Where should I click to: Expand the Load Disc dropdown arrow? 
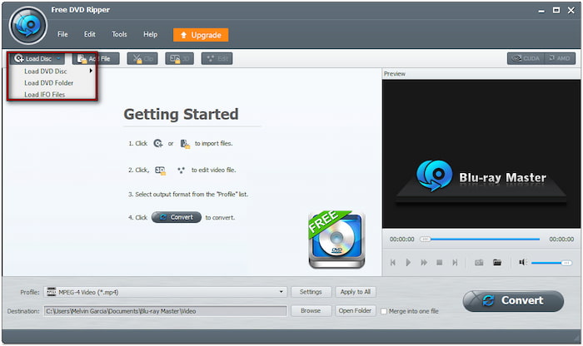pyautogui.click(x=58, y=59)
